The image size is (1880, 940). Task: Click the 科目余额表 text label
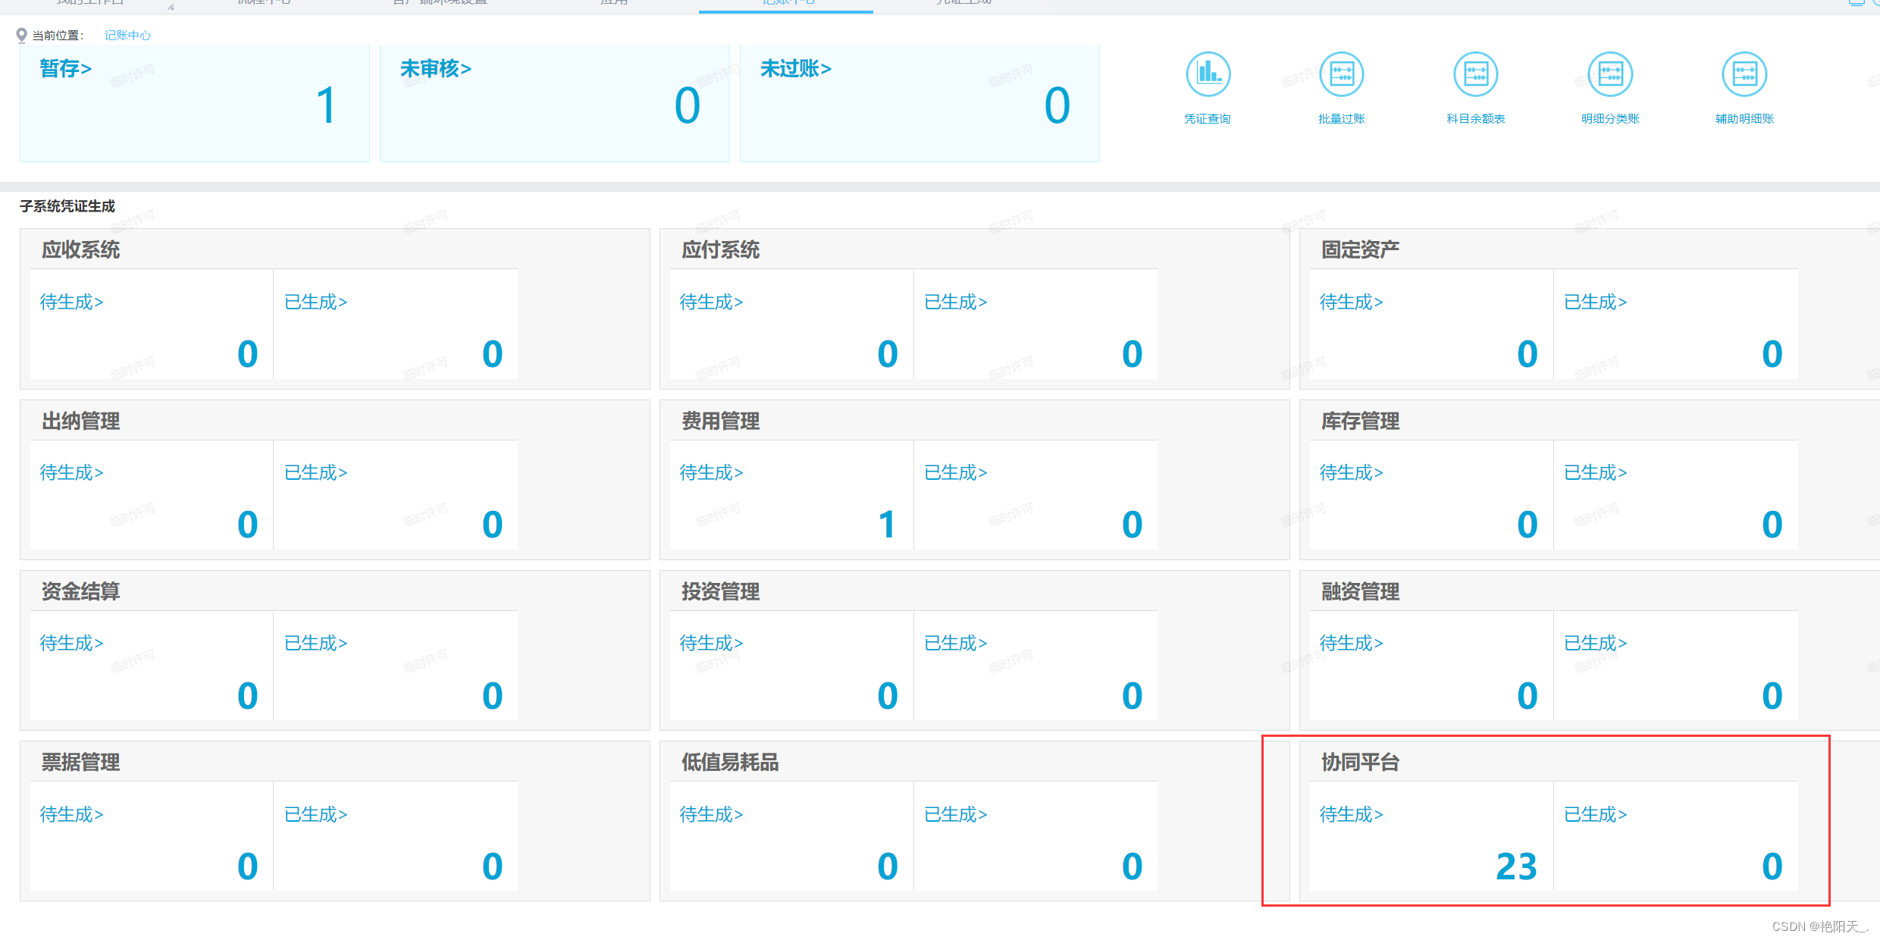point(1476,119)
